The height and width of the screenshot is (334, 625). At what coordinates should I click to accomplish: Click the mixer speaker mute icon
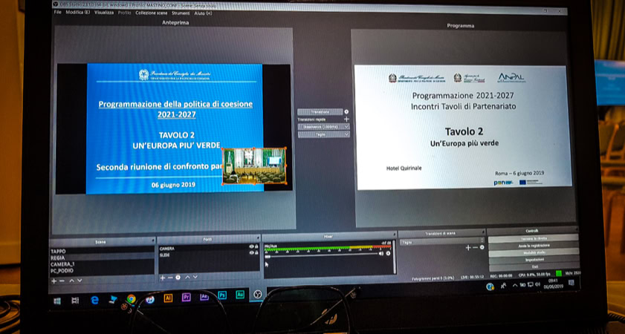381,253
